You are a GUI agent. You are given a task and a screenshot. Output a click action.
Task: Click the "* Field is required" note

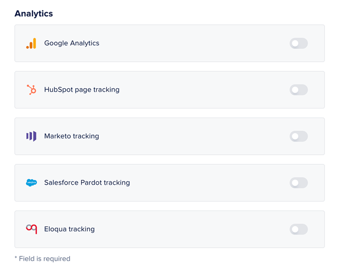point(42,259)
